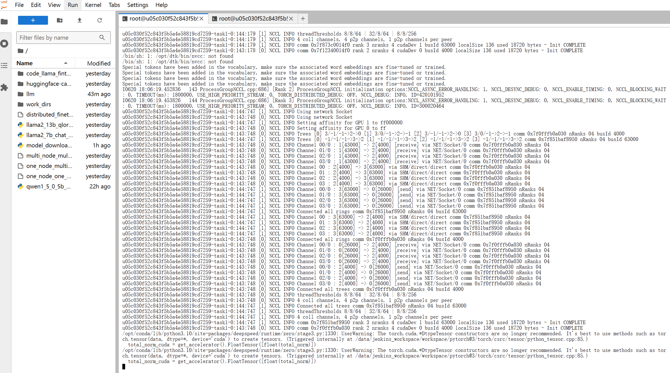Create a new folder with folder-plus icon

click(60, 20)
